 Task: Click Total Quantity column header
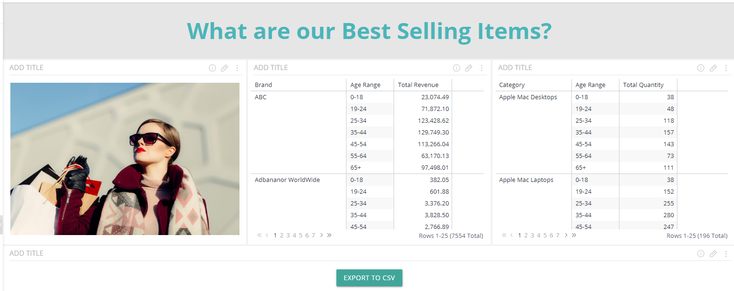643,85
